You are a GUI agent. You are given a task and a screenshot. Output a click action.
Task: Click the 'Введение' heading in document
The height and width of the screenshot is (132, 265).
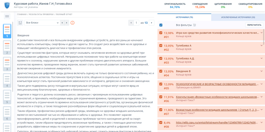click(23, 35)
